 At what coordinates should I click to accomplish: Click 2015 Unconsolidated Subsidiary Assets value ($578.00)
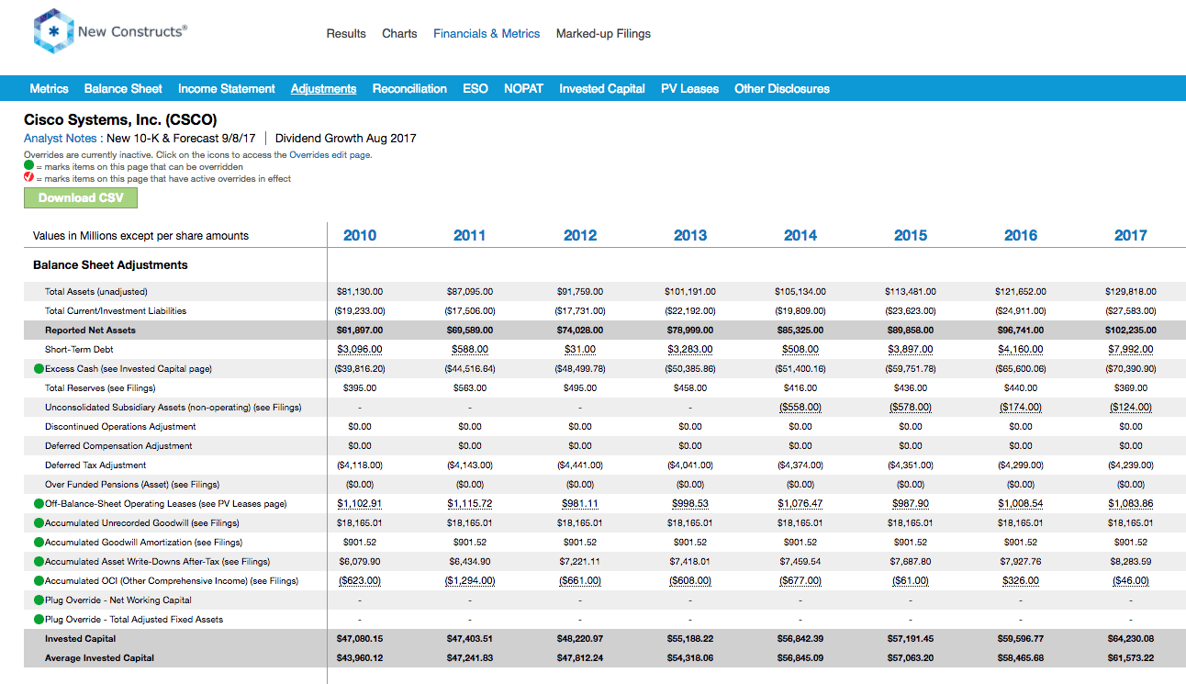click(911, 408)
